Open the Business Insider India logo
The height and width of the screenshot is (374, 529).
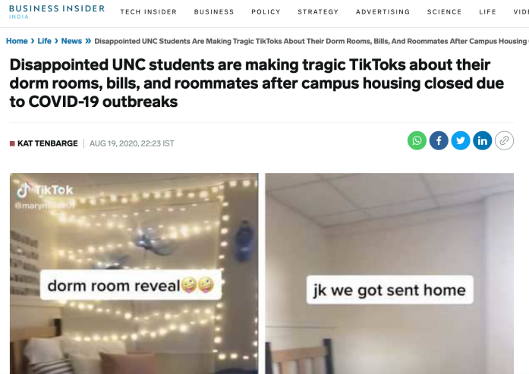pos(57,11)
